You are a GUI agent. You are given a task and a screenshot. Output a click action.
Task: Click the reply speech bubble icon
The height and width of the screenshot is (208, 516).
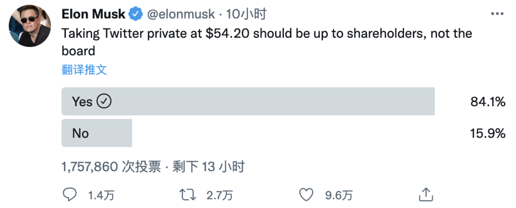(70, 194)
